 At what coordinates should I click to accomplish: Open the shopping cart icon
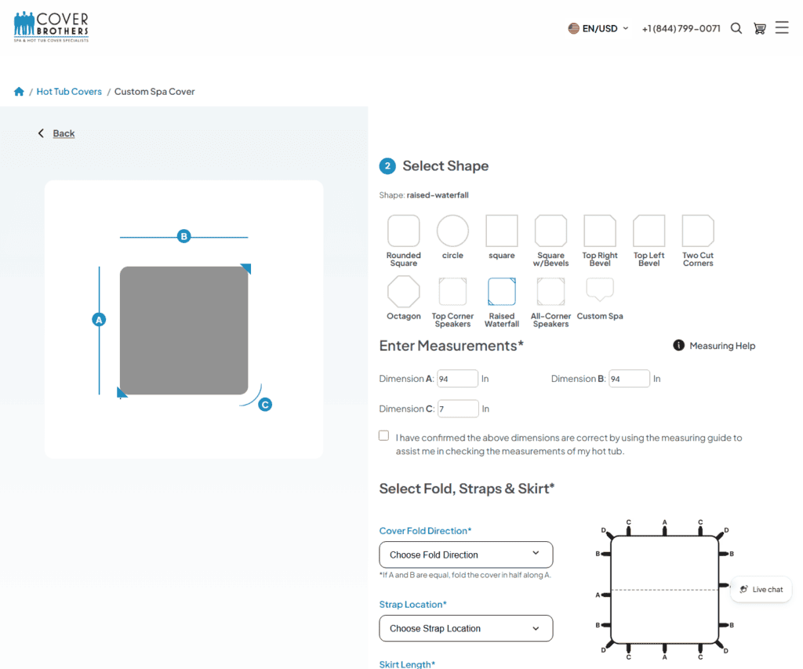click(x=759, y=28)
